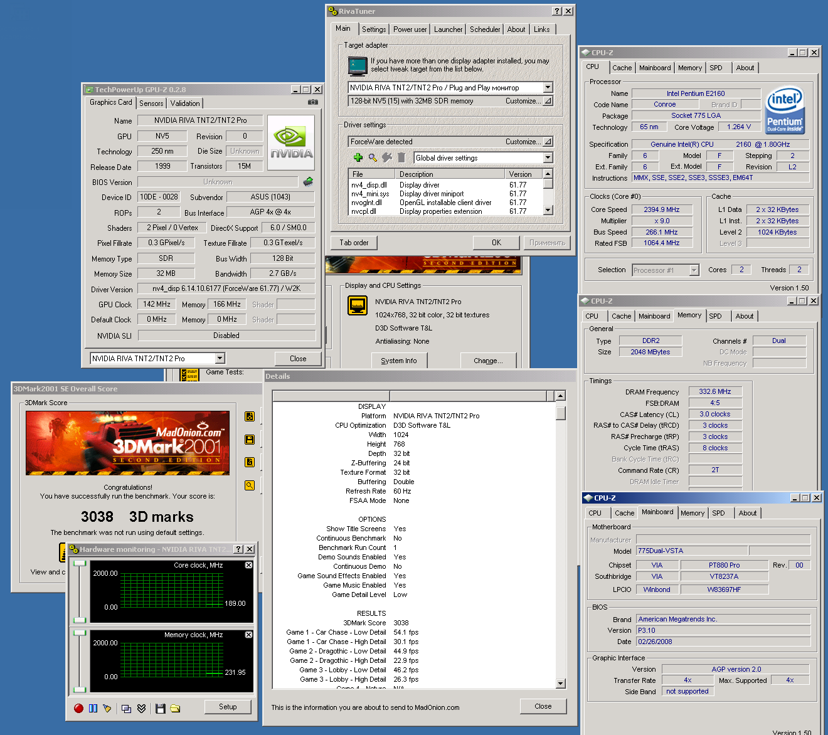Switch to the Sensors tab in GPU-Z
The width and height of the screenshot is (828, 735).
tap(151, 103)
